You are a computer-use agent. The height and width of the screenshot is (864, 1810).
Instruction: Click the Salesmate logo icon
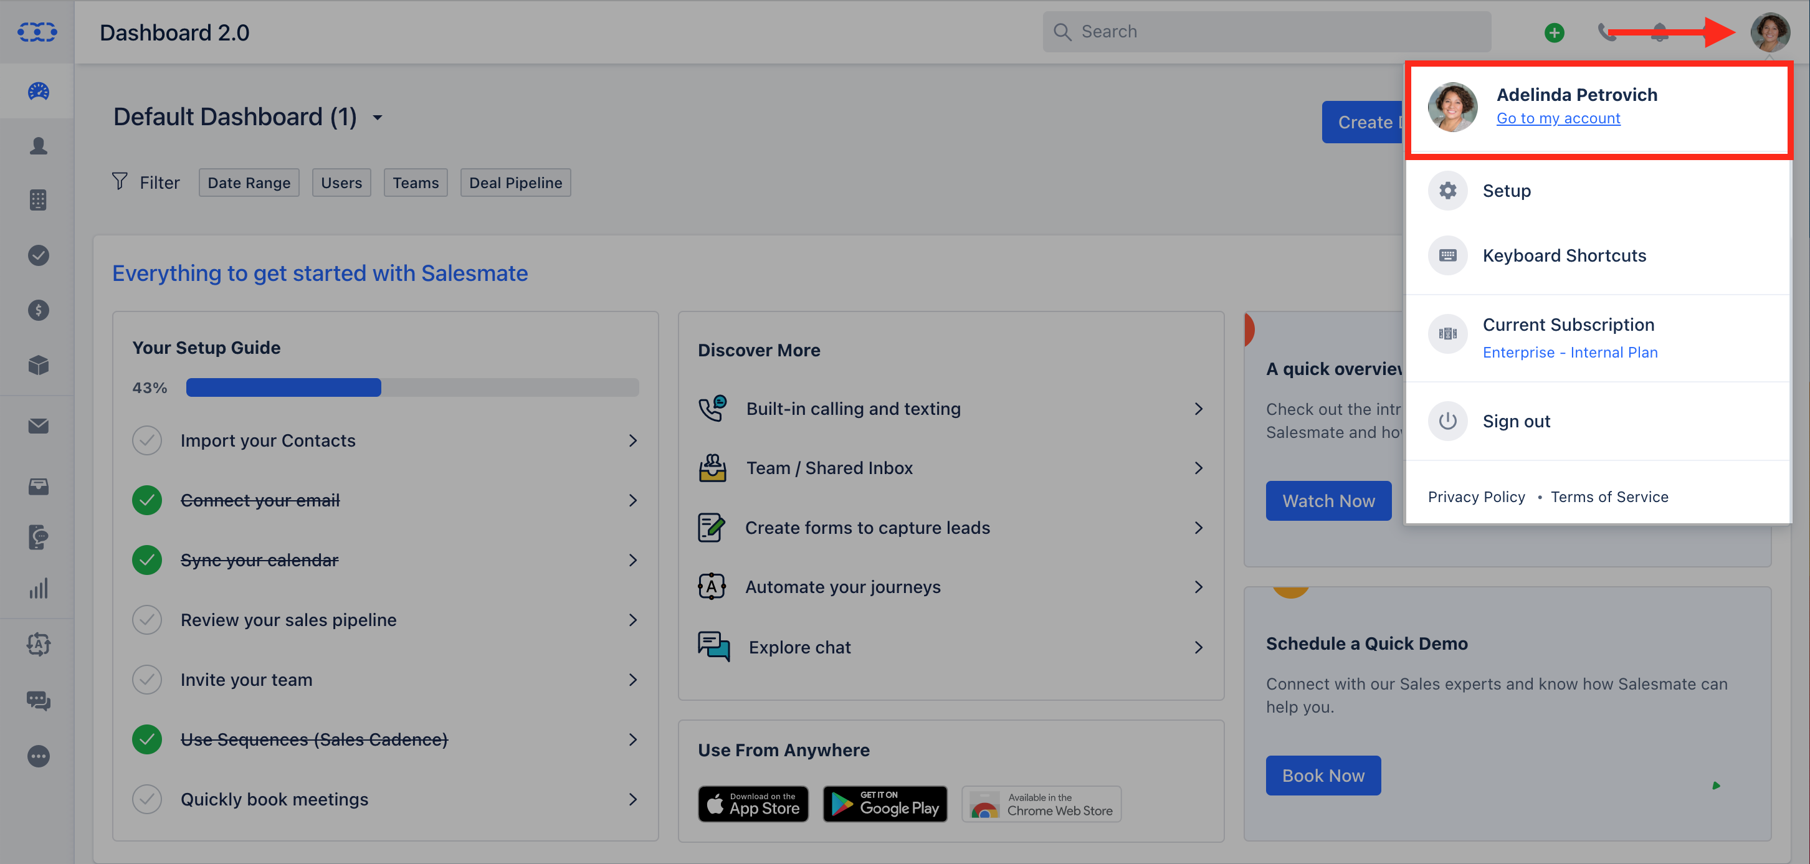pyautogui.click(x=37, y=32)
